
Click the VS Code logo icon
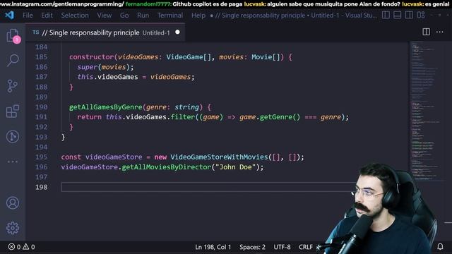pyautogui.click(x=9, y=15)
